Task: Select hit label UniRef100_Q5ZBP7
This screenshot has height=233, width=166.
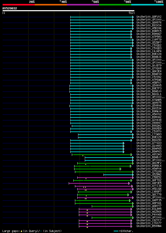Action: [149, 43]
